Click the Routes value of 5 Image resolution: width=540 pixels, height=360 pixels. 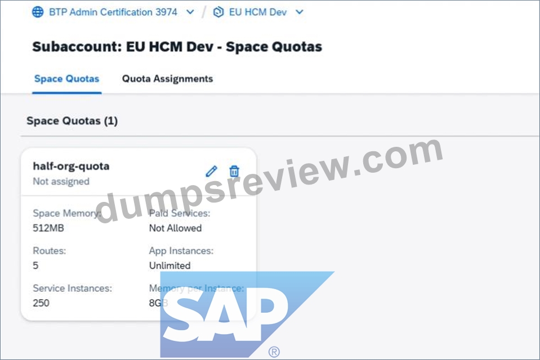[x=35, y=265]
